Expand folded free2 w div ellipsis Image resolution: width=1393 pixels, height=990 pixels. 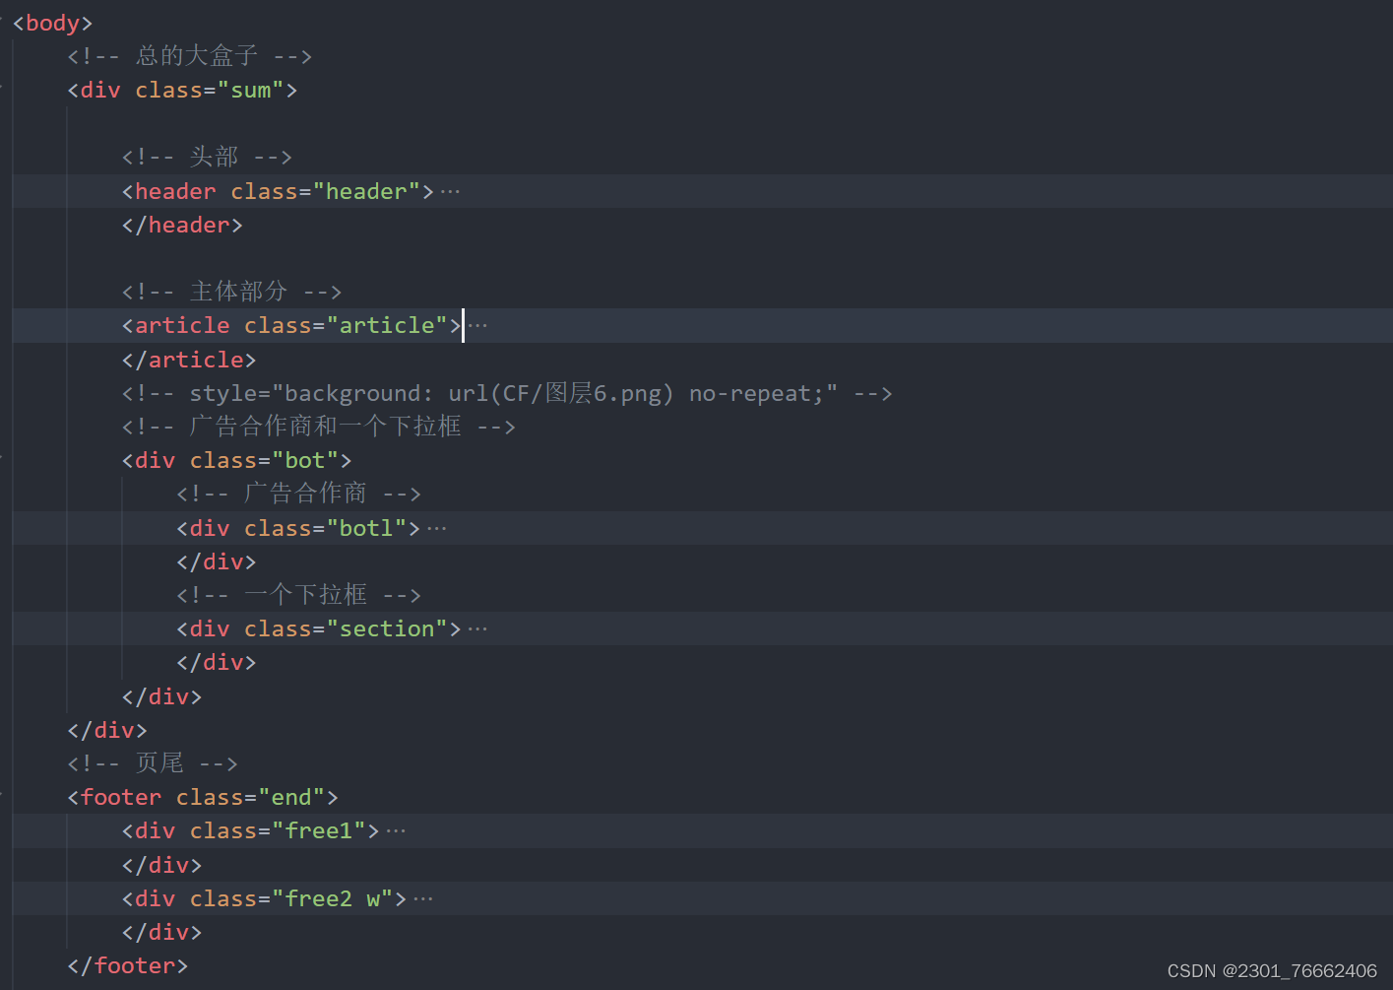pyautogui.click(x=423, y=899)
